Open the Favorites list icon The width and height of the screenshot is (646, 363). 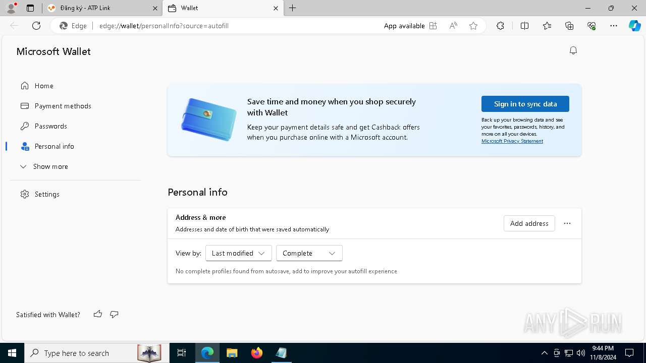tap(547, 26)
